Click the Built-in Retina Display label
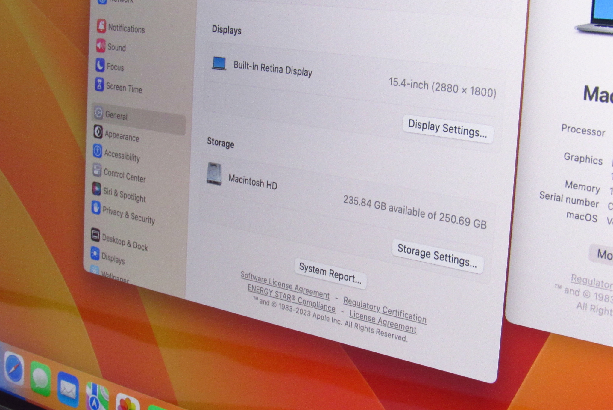Viewport: 613px width, 410px height. coord(273,68)
